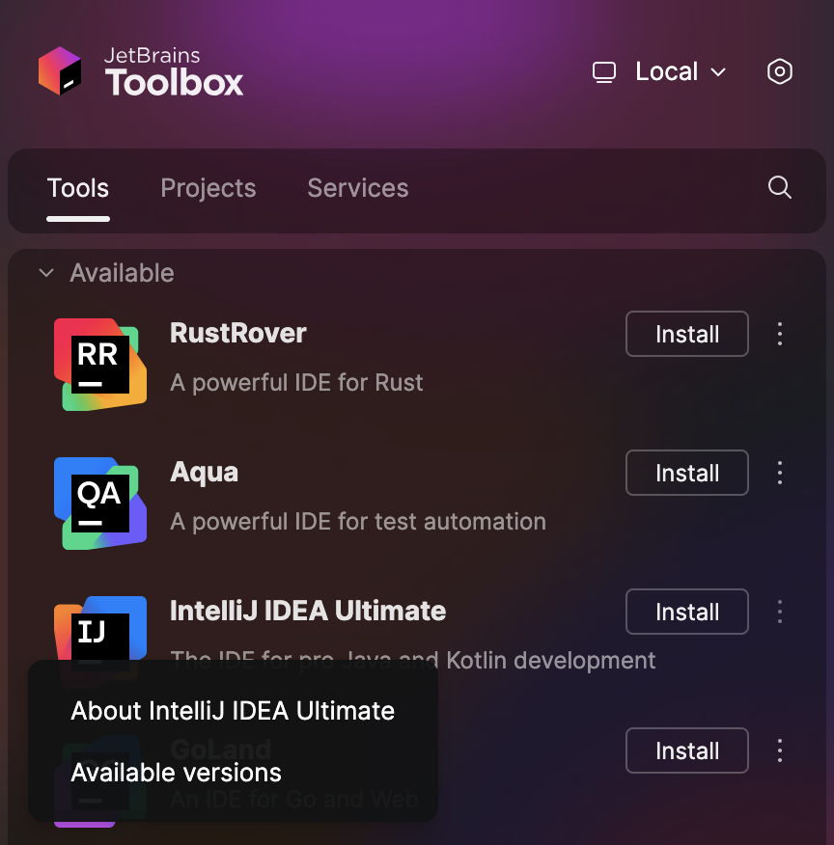The width and height of the screenshot is (834, 845).
Task: Open the Toolbox settings gear icon
Action: pos(780,71)
